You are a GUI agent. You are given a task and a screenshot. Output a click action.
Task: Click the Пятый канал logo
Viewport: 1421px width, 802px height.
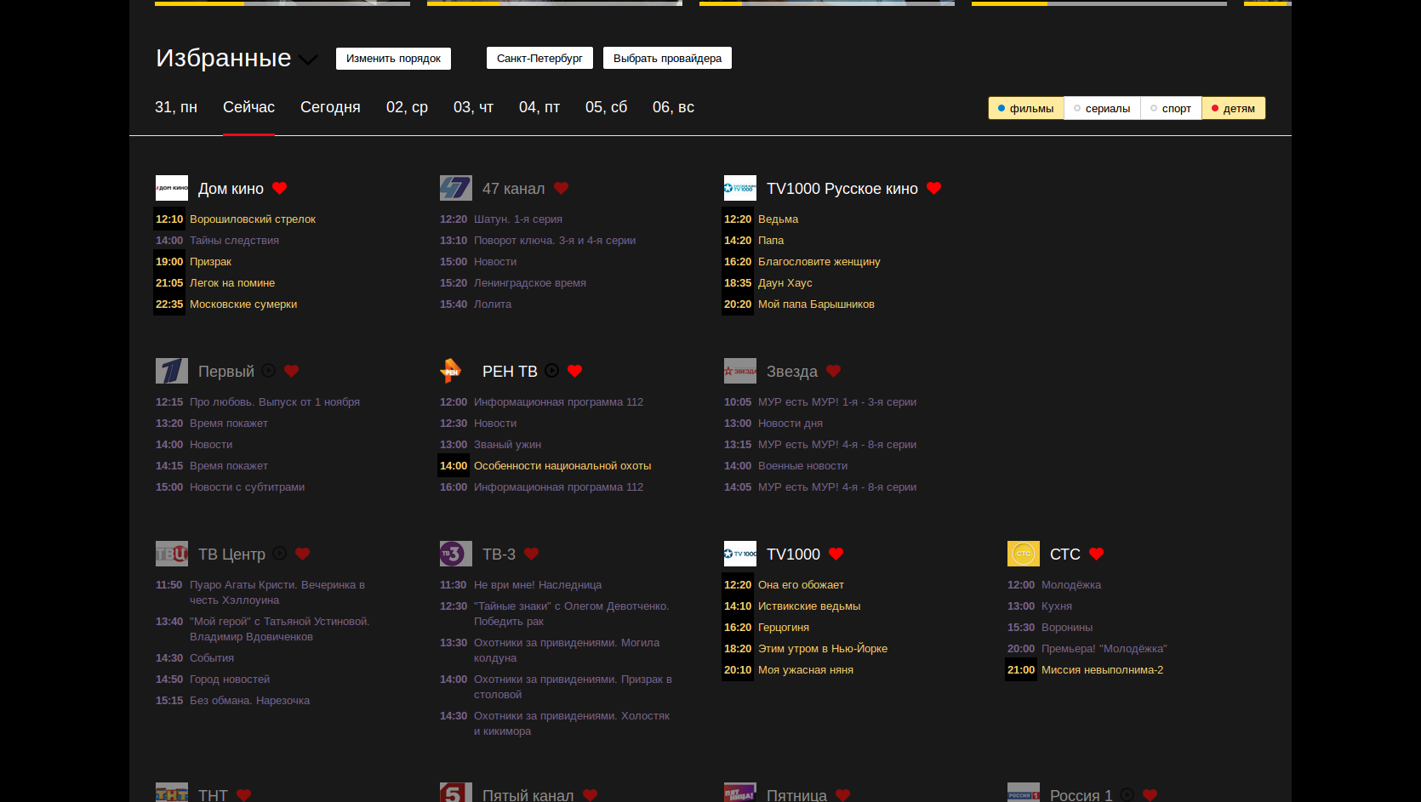(456, 793)
